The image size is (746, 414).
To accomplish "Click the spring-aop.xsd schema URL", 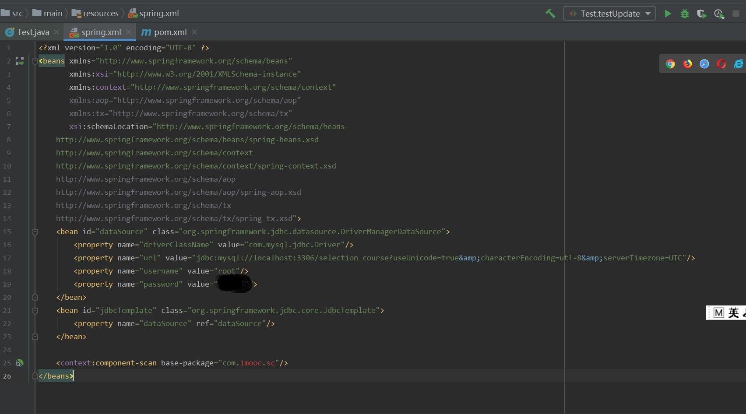I will 178,192.
